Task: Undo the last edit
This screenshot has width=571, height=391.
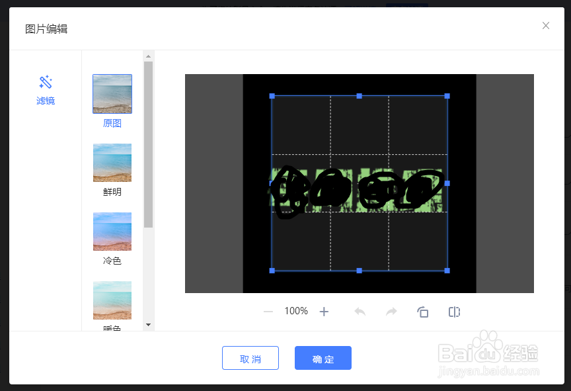Action: 360,312
